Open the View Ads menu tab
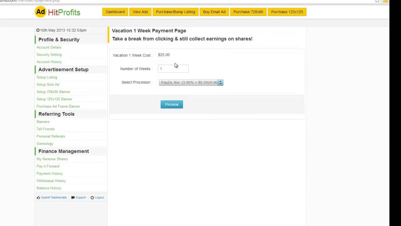This screenshot has width=401, height=226. 140,12
